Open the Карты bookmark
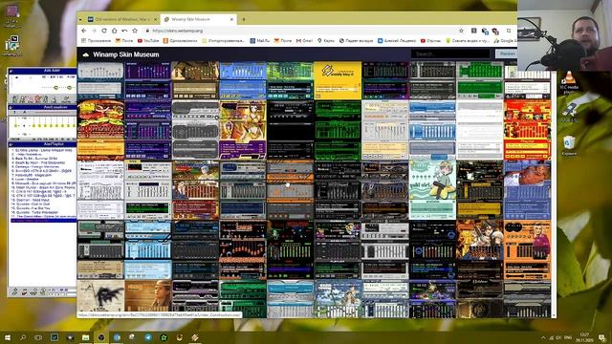The image size is (612, 344). pos(326,40)
